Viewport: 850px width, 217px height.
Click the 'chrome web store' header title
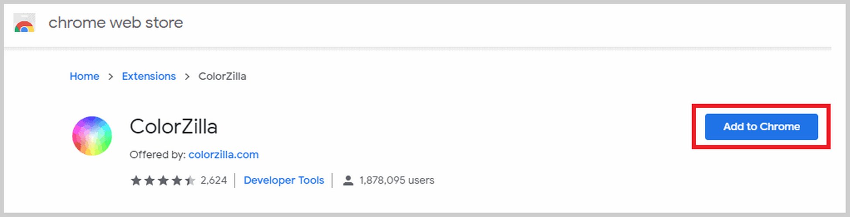(116, 23)
